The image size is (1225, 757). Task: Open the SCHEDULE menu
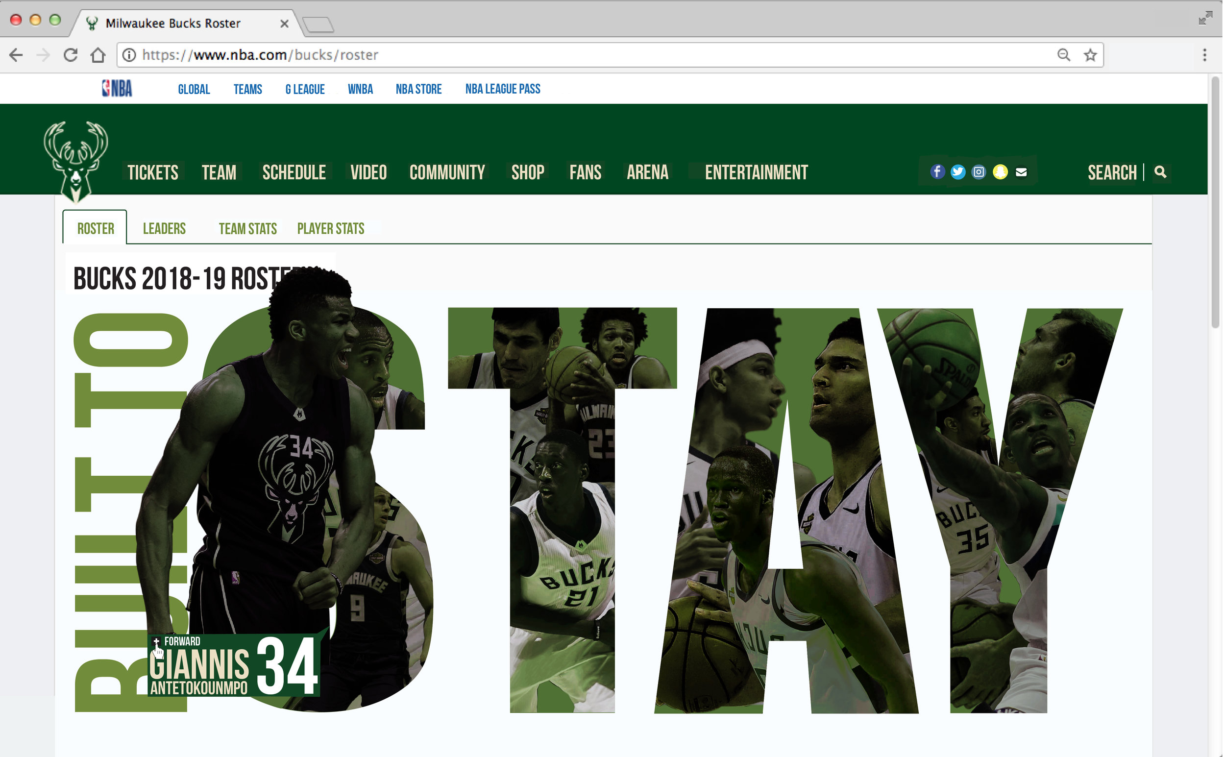(294, 172)
